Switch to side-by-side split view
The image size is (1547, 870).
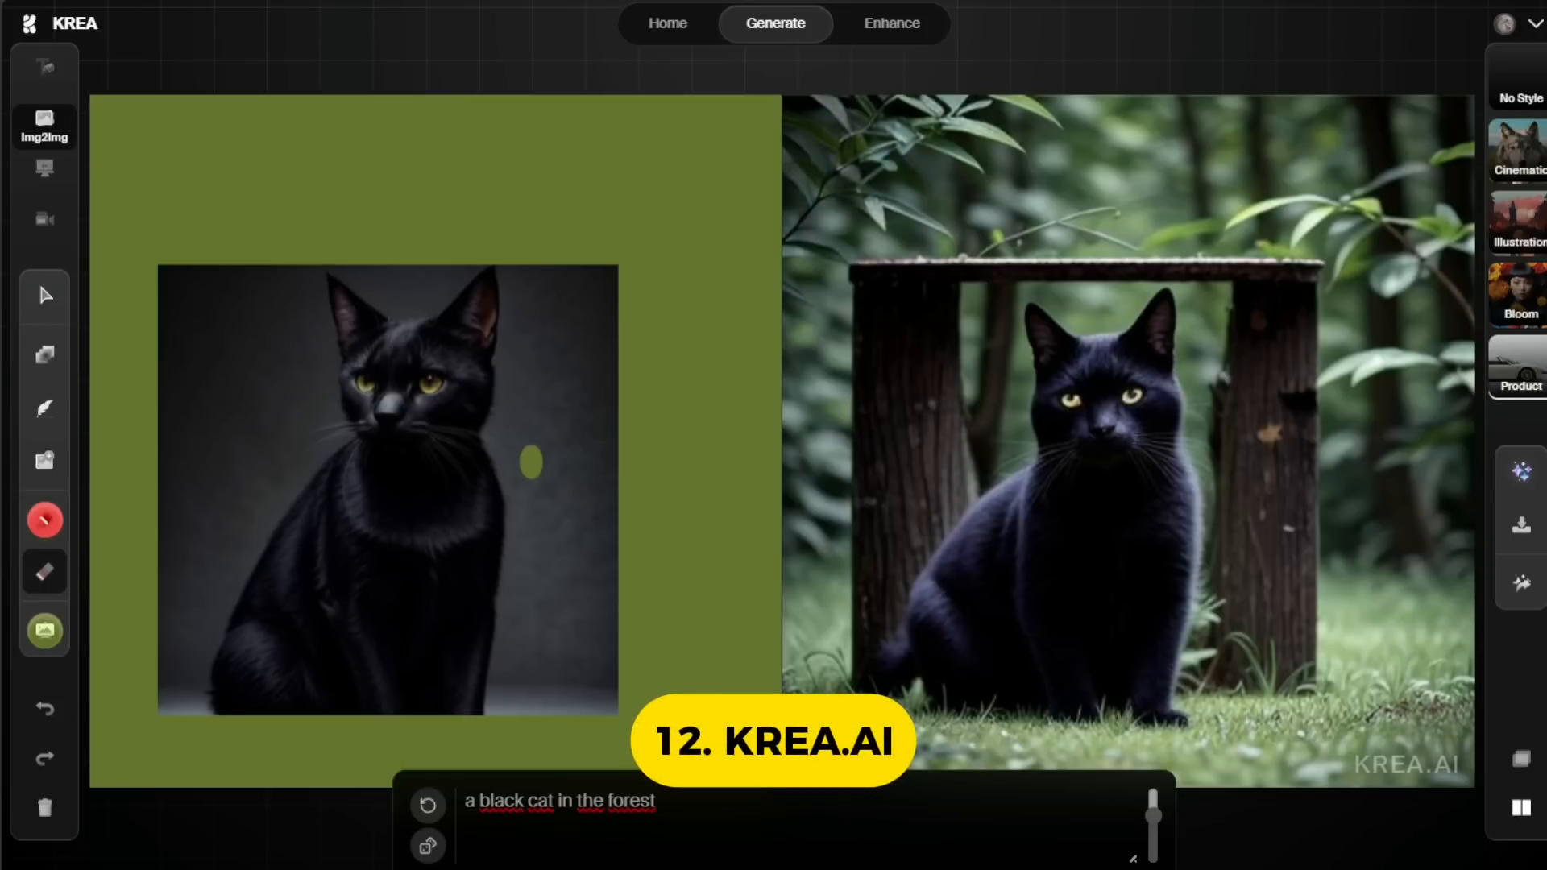(1521, 807)
